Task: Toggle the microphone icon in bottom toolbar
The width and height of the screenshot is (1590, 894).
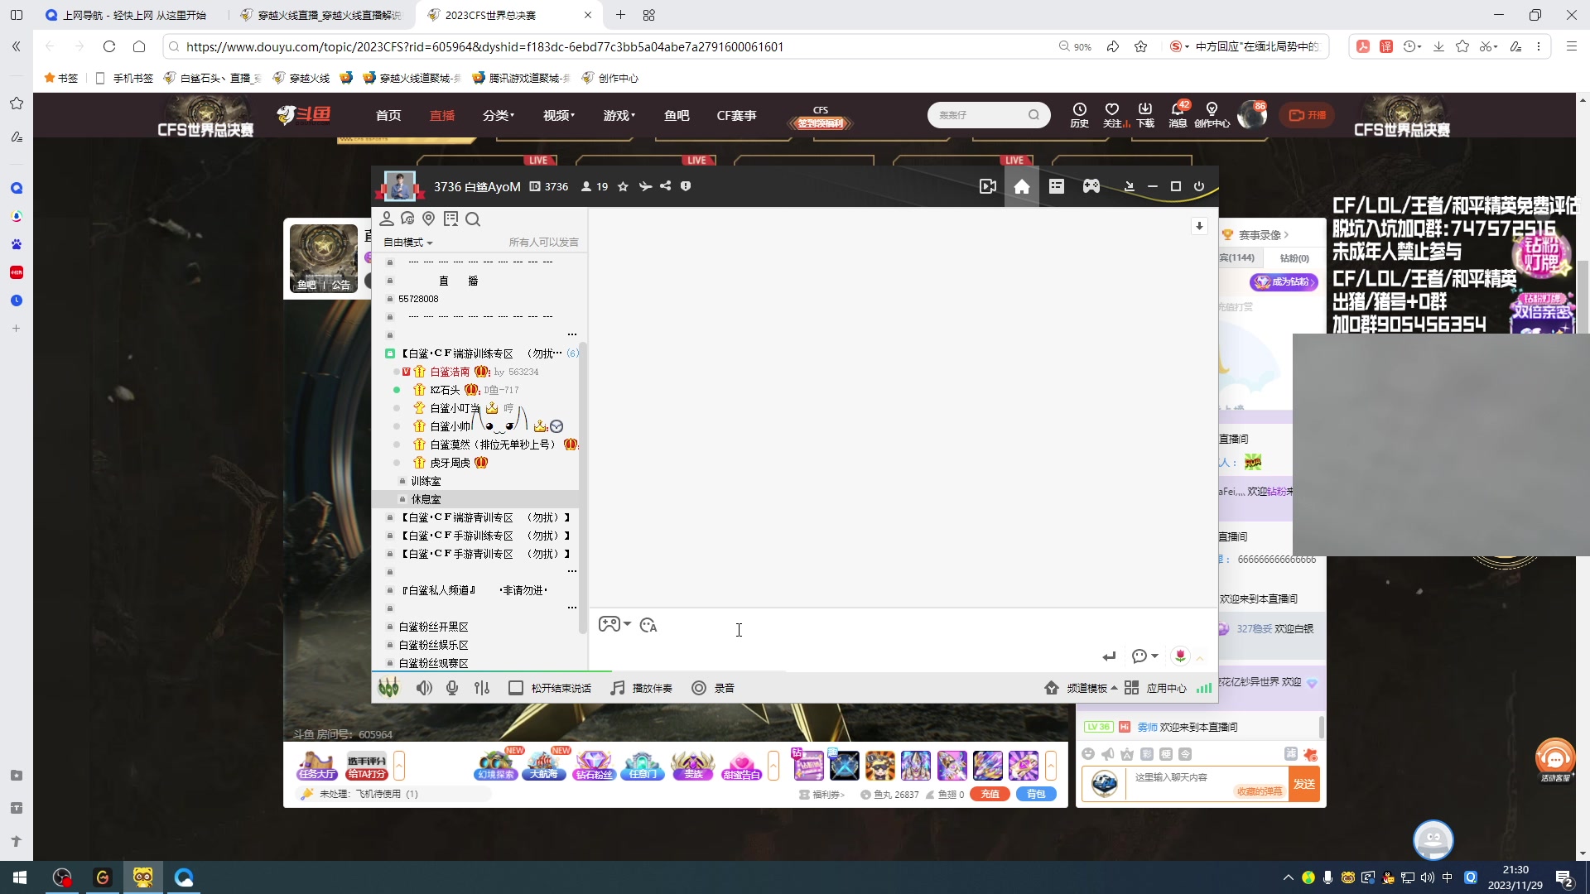Action: click(452, 688)
